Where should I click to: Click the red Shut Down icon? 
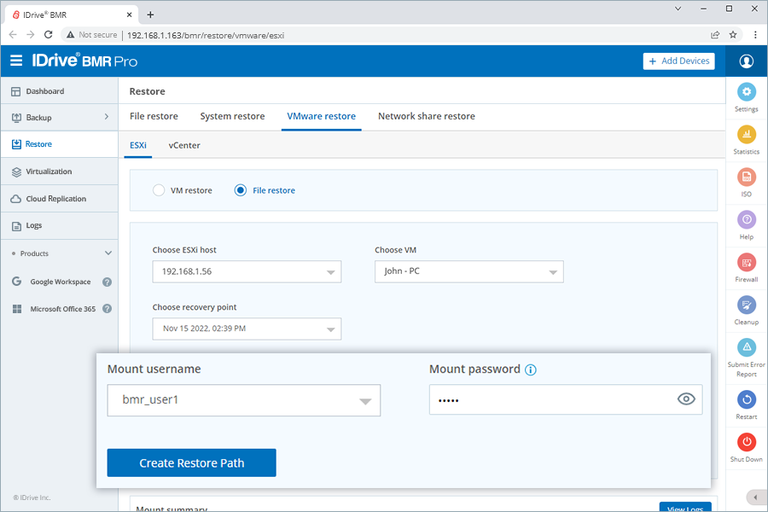[x=747, y=442]
